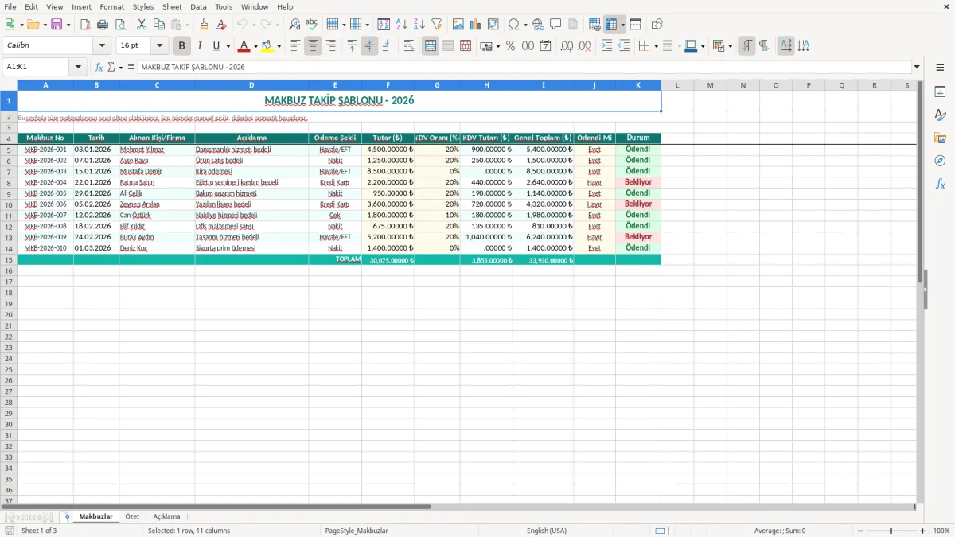Run the spelling check
This screenshot has width=955, height=537.
[312, 25]
